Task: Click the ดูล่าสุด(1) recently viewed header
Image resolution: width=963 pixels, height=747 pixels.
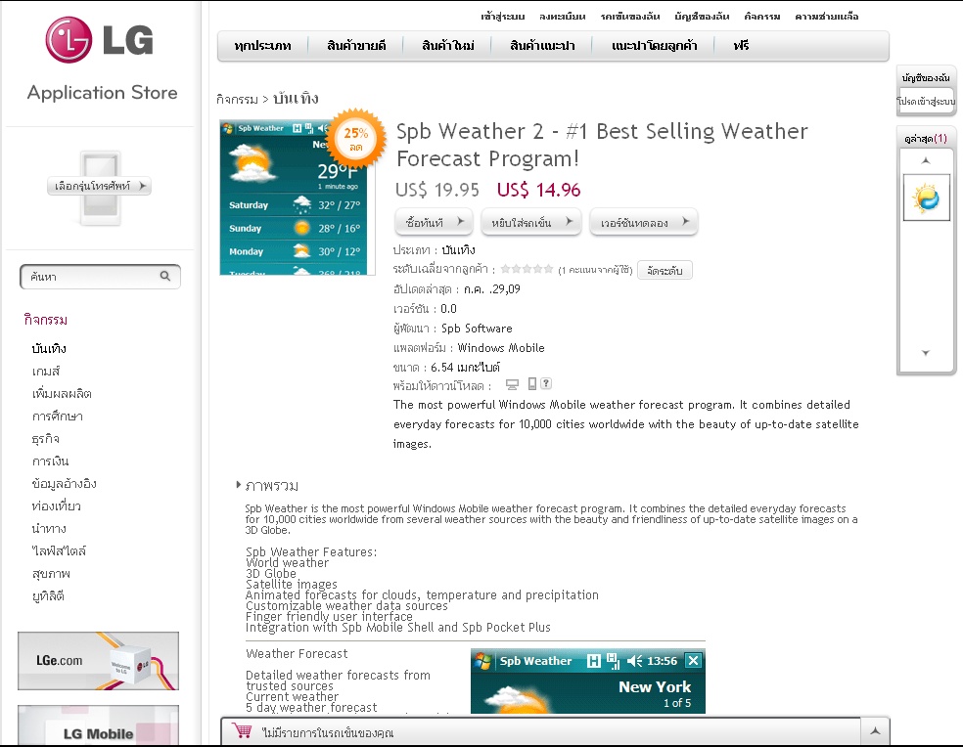Action: pyautogui.click(x=926, y=139)
